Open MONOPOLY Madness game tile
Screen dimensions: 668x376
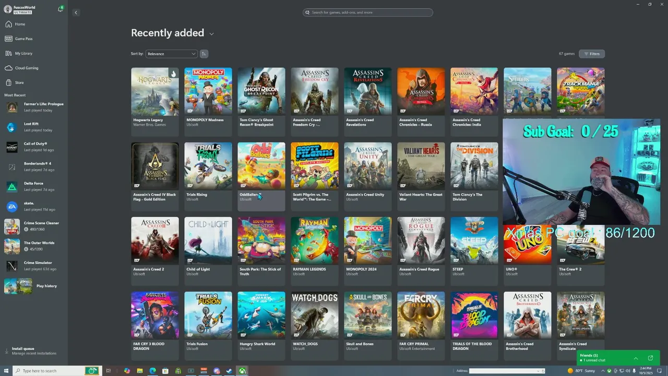tap(208, 102)
